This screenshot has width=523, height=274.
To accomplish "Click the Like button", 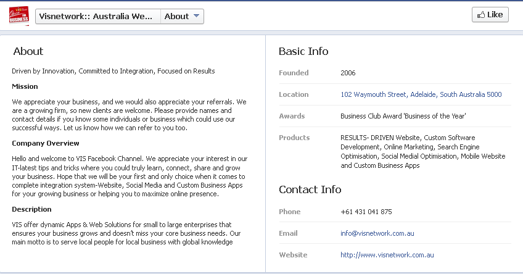I will [490, 15].
